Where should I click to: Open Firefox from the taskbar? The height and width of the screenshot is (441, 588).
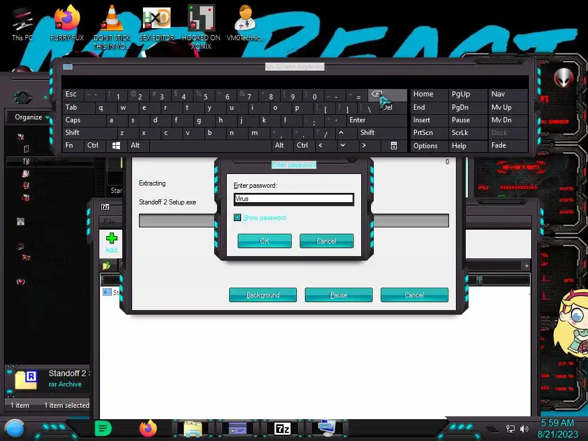pyautogui.click(x=148, y=428)
